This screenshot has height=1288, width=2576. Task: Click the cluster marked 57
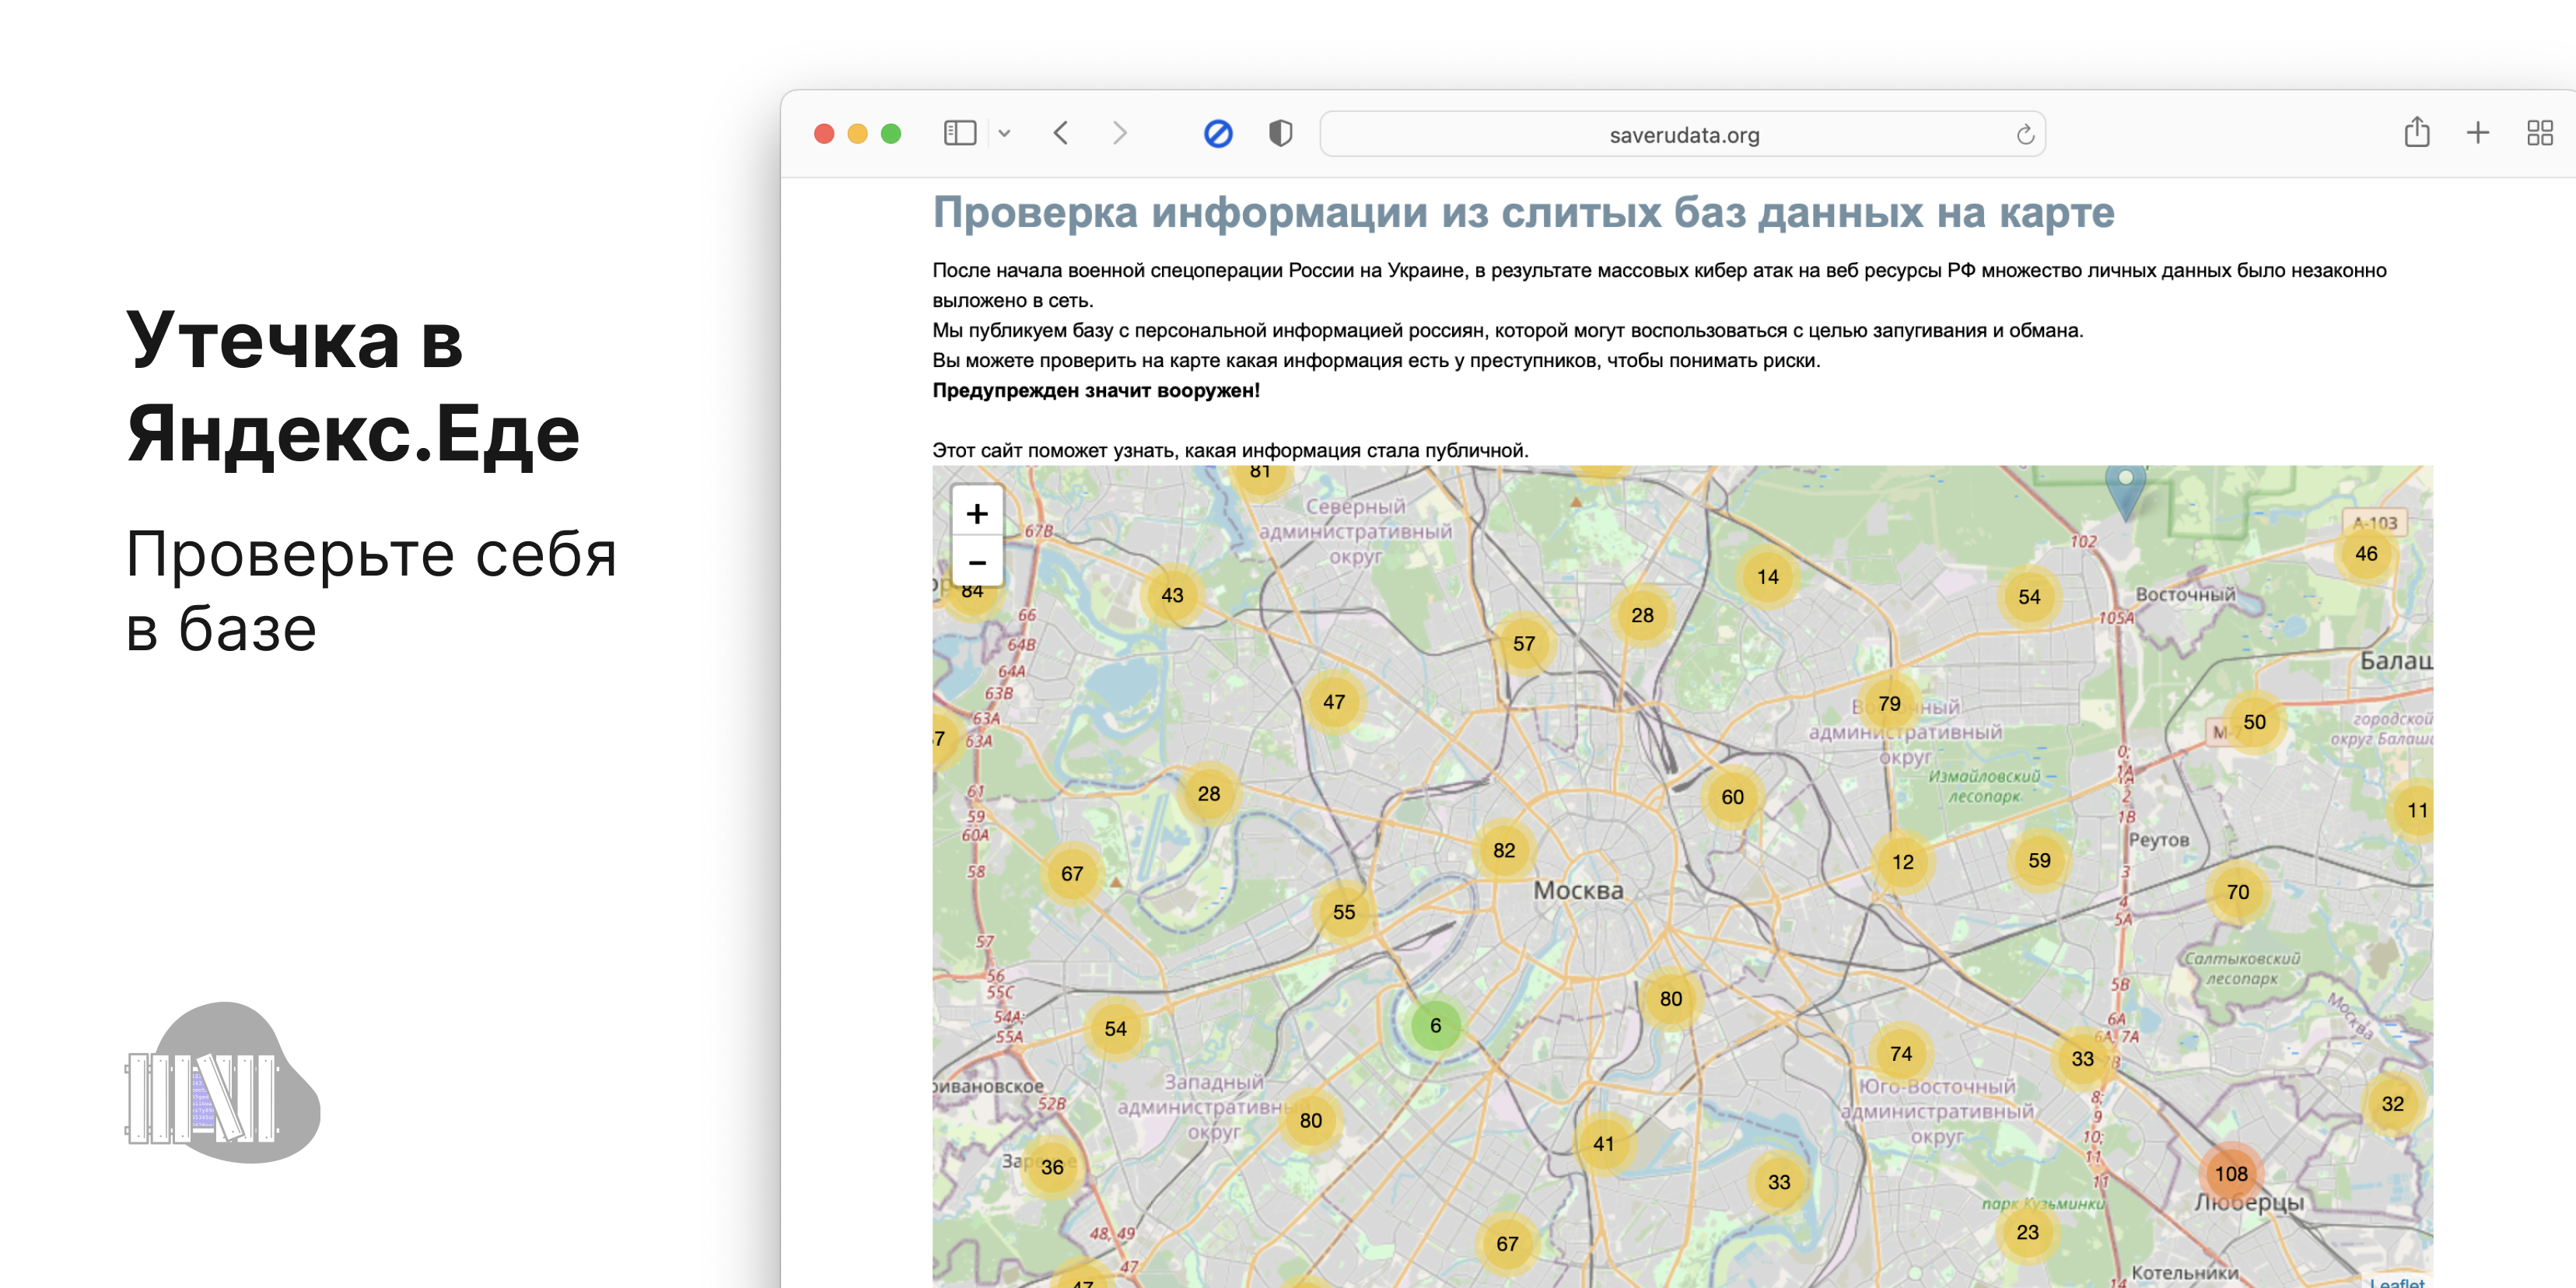click(1523, 643)
